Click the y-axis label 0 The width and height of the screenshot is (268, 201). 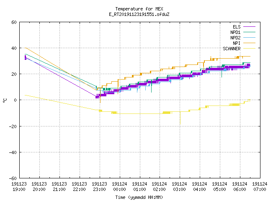15,100
